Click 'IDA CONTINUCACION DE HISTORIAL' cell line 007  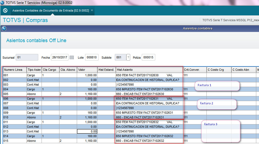149,103
